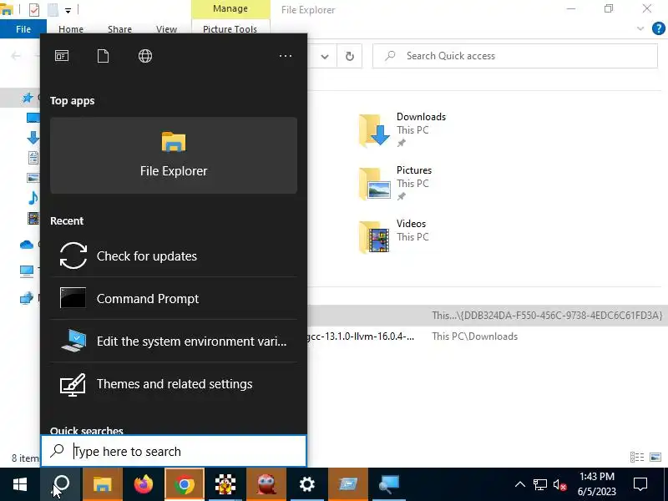Screen dimensions: 668x501
Task: Launch Google Chrome from the taskbar
Action: coord(185,484)
